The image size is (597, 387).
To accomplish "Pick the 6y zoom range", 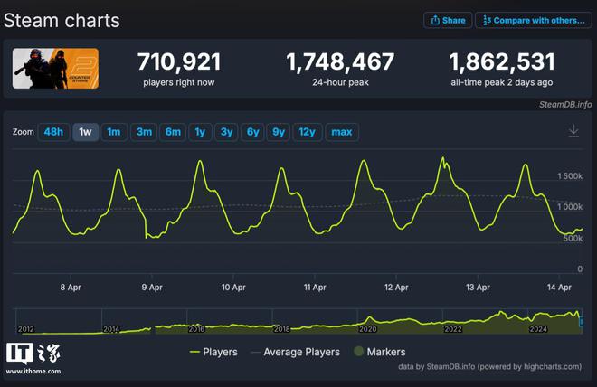I will click(252, 132).
